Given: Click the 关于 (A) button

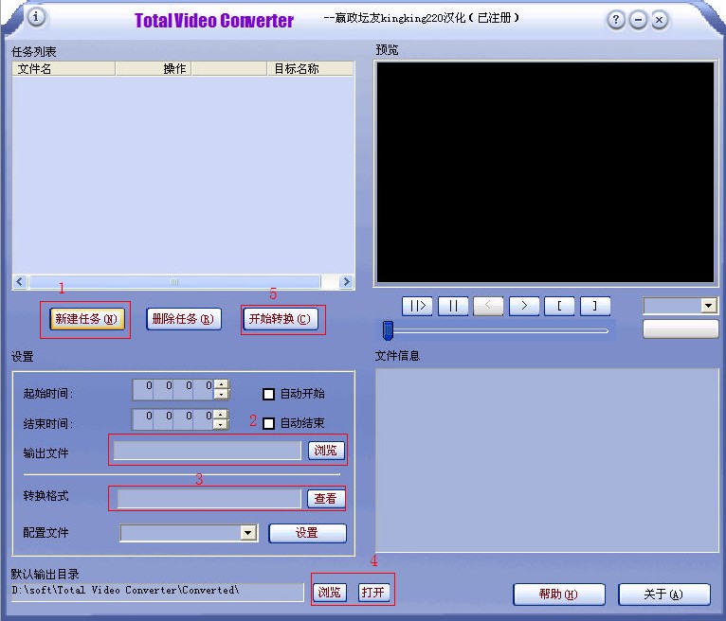Looking at the screenshot, I should [664, 594].
